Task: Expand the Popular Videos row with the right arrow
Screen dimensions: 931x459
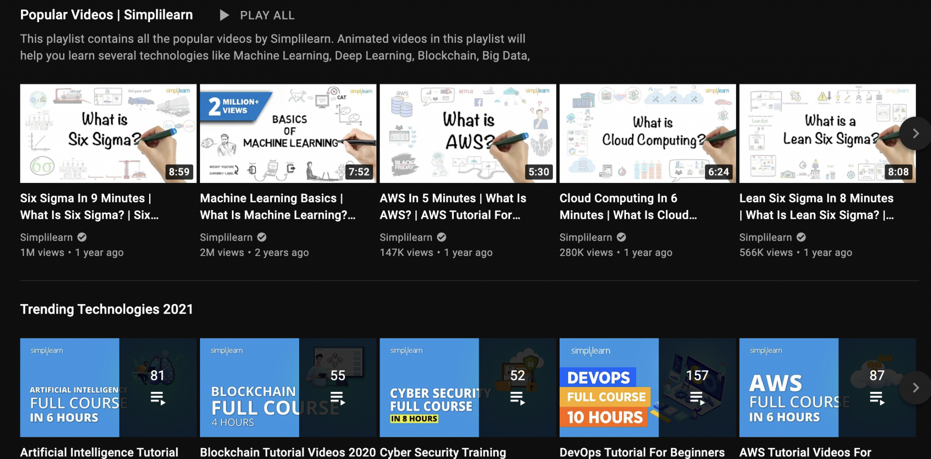Action: point(916,133)
